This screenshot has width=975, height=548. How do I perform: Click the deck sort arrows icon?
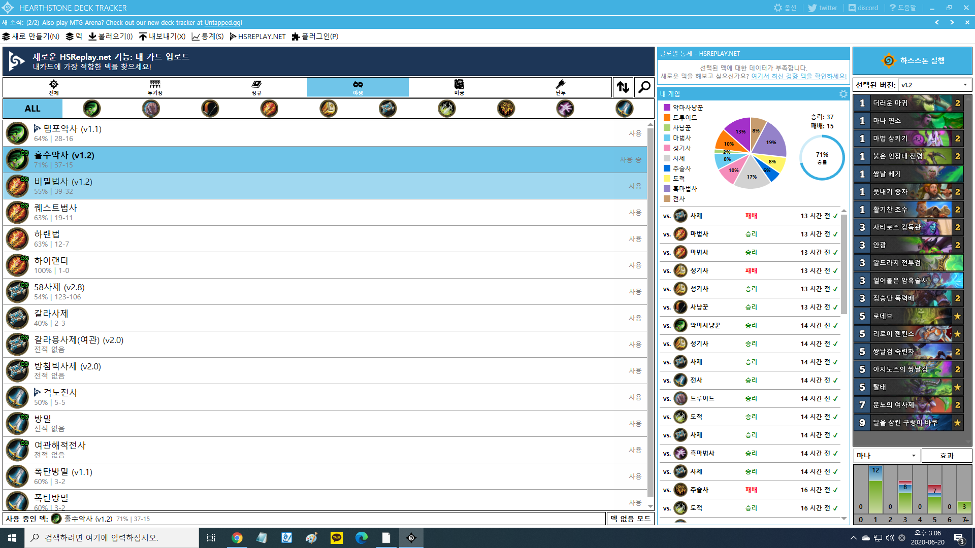(x=623, y=87)
